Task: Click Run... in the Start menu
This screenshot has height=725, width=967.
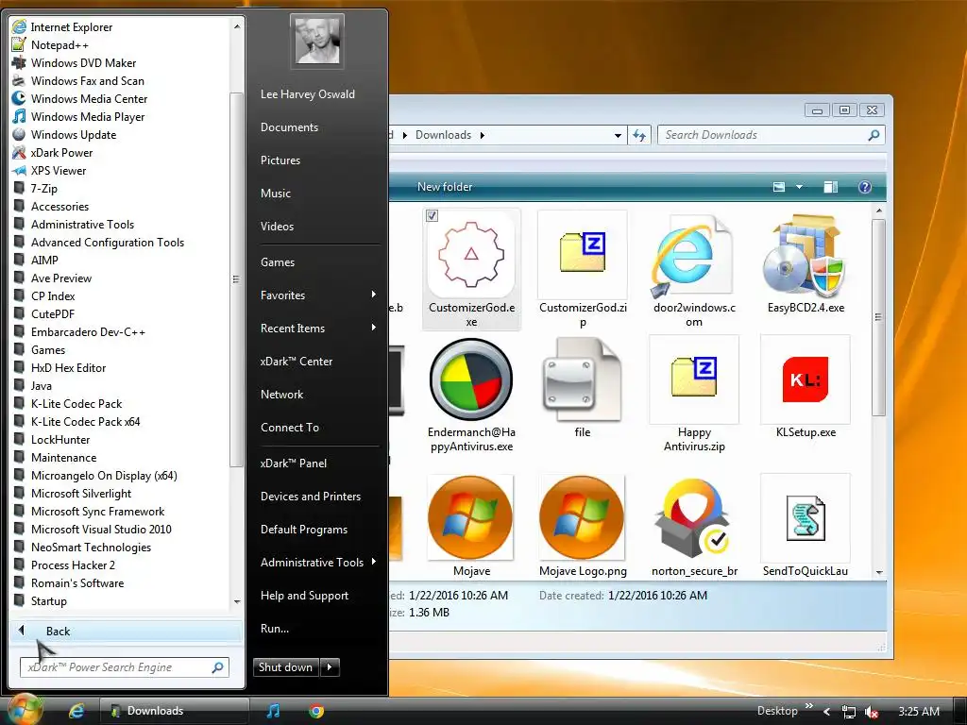Action: [275, 629]
